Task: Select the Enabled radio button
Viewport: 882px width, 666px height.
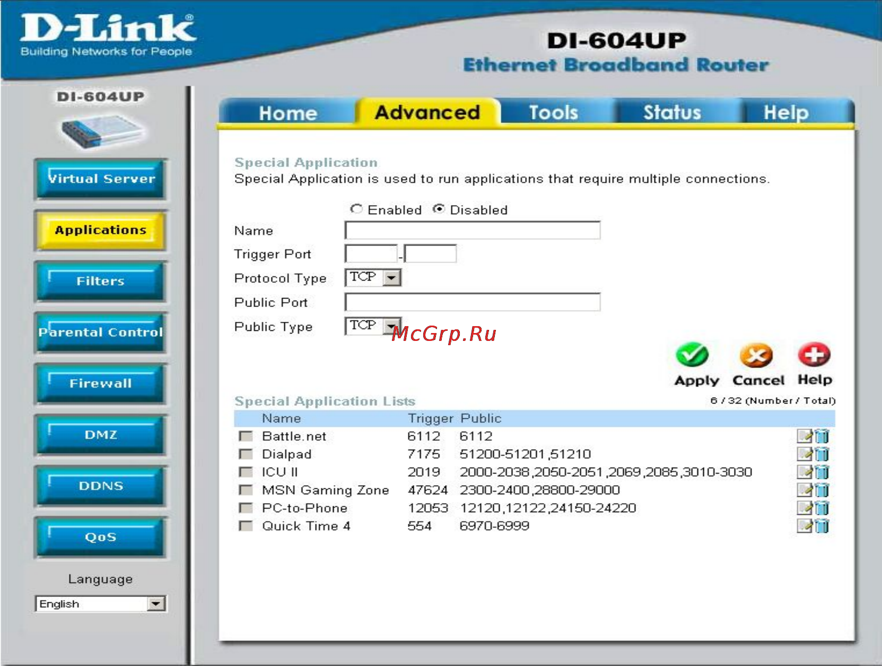Action: pos(356,209)
